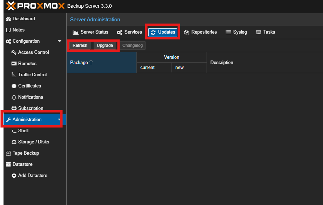Click the Proxmox logo
323x205 pixels.
pyautogui.click(x=35, y=6)
